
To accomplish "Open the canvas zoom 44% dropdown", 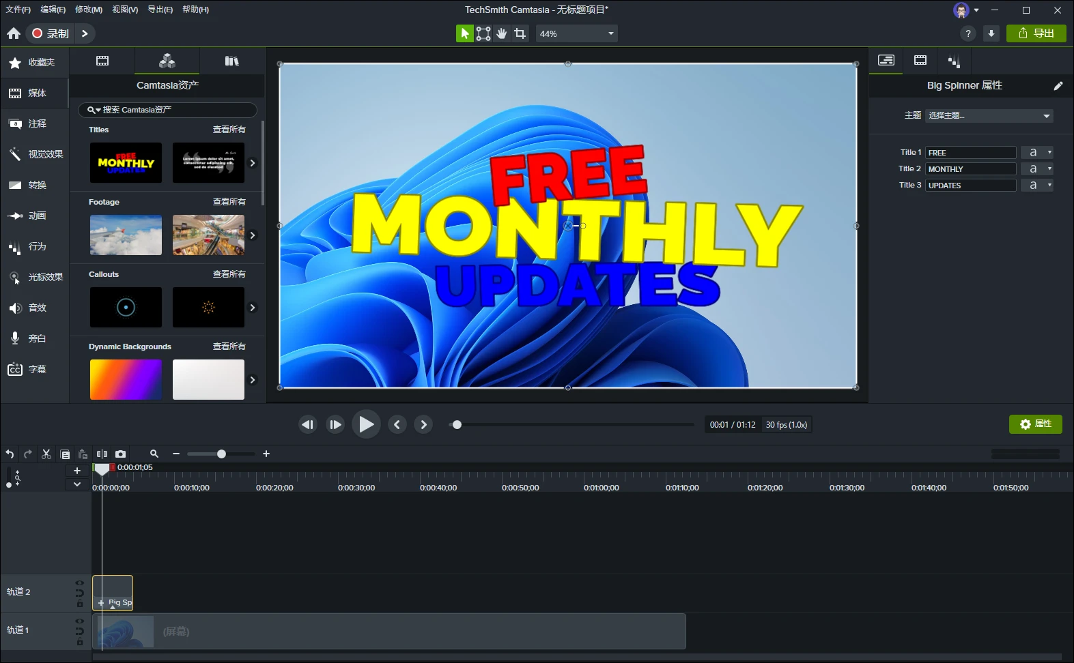I will (x=610, y=33).
